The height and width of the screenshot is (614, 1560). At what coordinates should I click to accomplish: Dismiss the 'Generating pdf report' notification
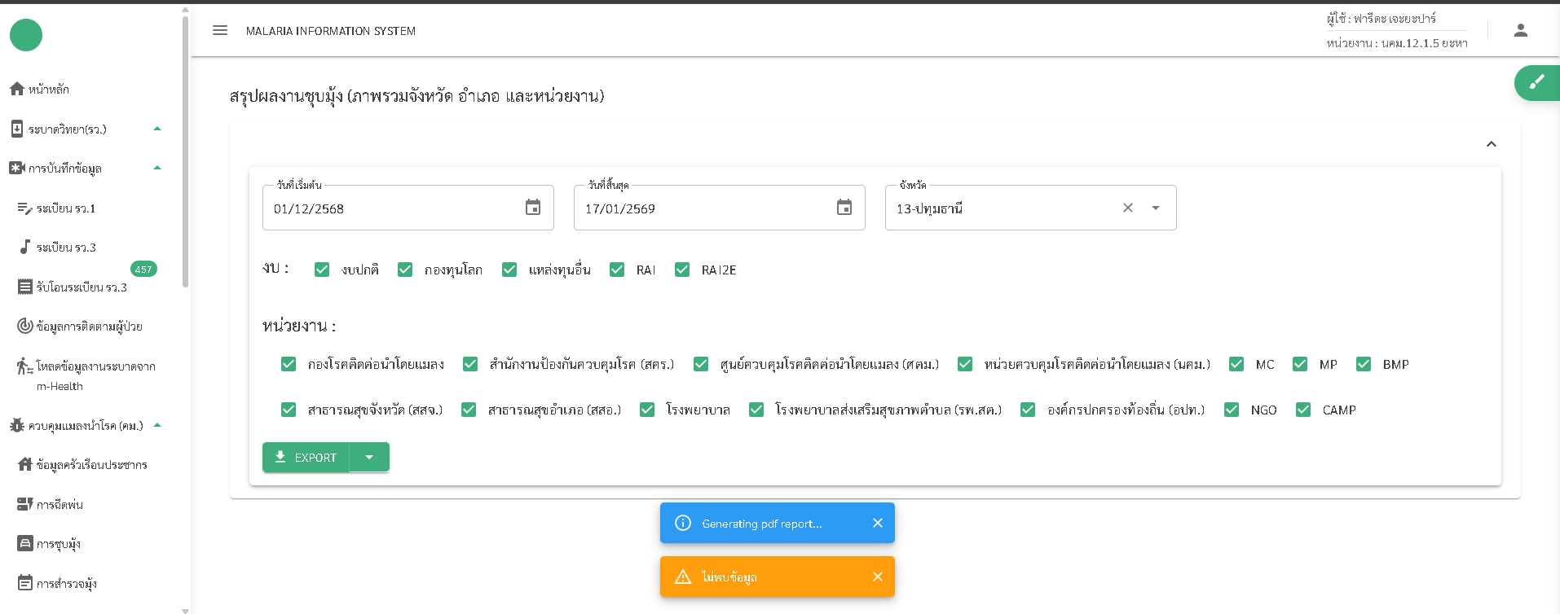877,523
